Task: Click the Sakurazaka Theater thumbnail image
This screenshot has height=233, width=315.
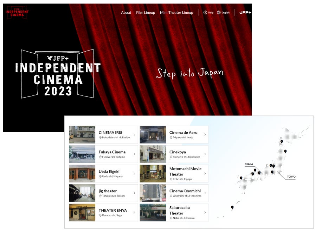Action: tap(153, 212)
